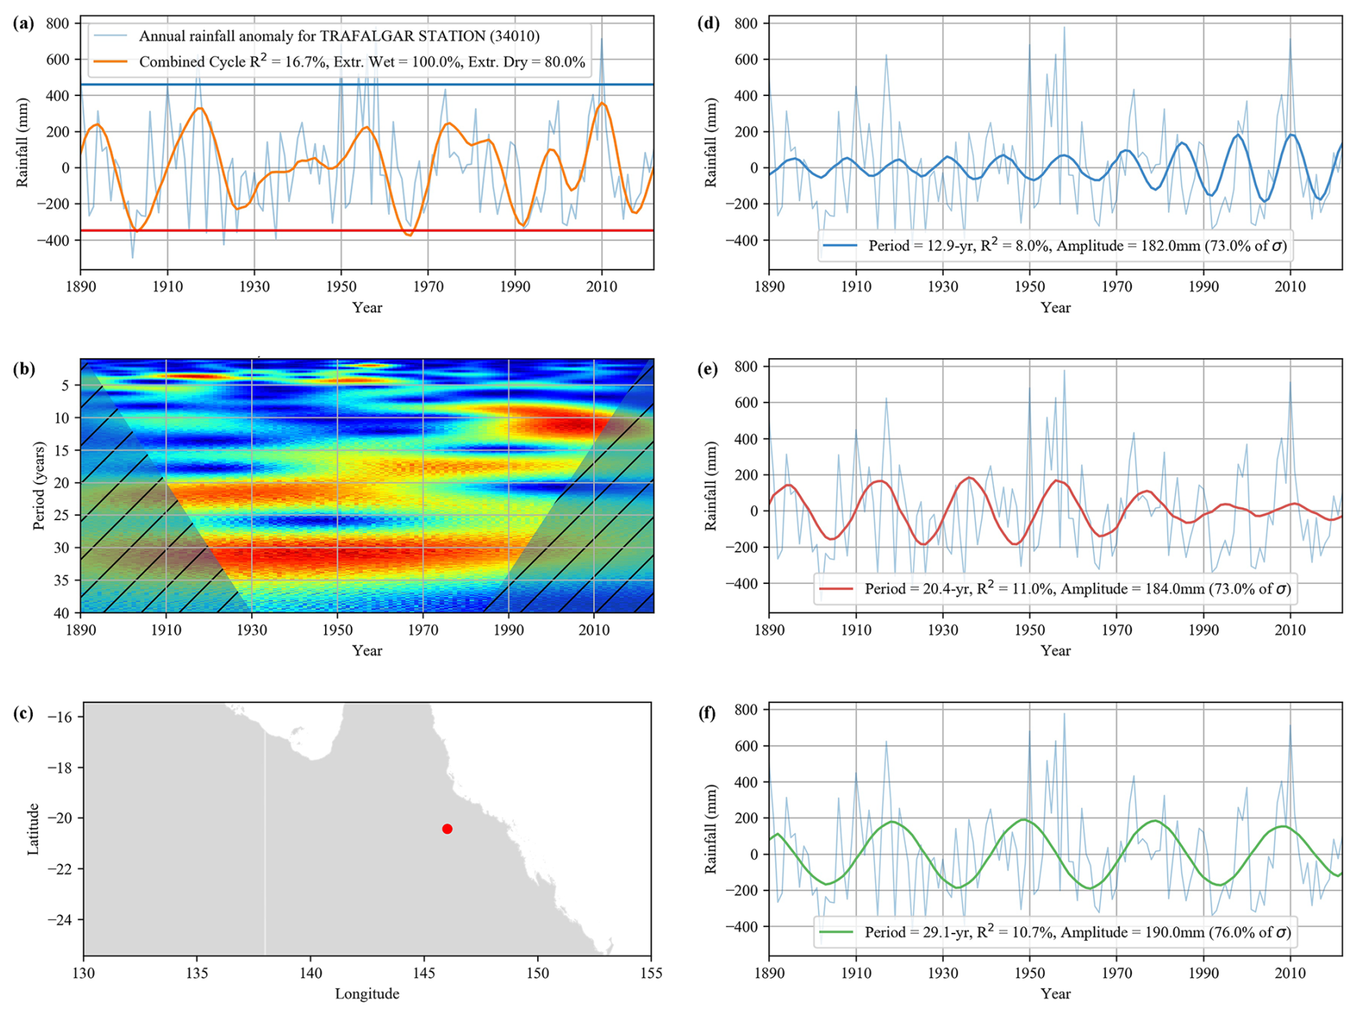Select the panel (c) label
This screenshot has height=1016, width=1357.
pyautogui.click(x=24, y=713)
